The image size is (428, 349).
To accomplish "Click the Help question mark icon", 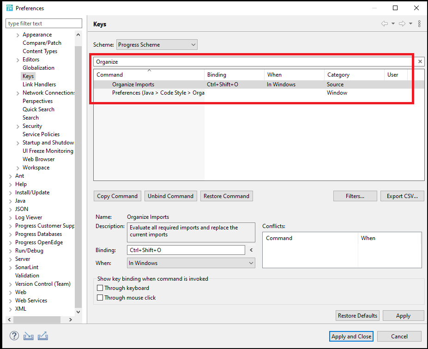I will pos(14,336).
